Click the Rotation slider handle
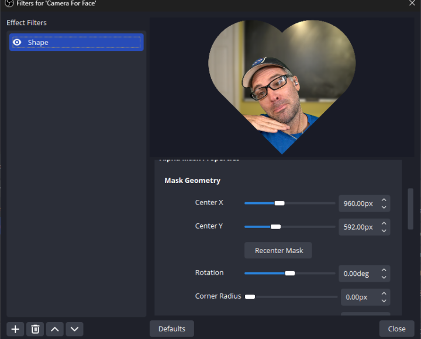The image size is (421, 339). tap(289, 273)
